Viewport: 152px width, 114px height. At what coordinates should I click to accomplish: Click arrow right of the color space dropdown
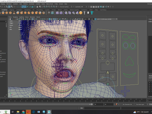[x=117, y=19]
